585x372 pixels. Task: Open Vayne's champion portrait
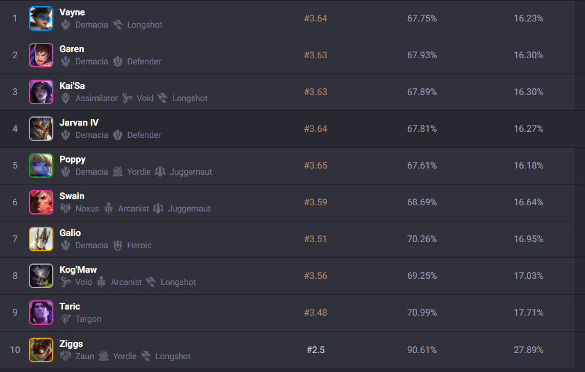(x=41, y=18)
